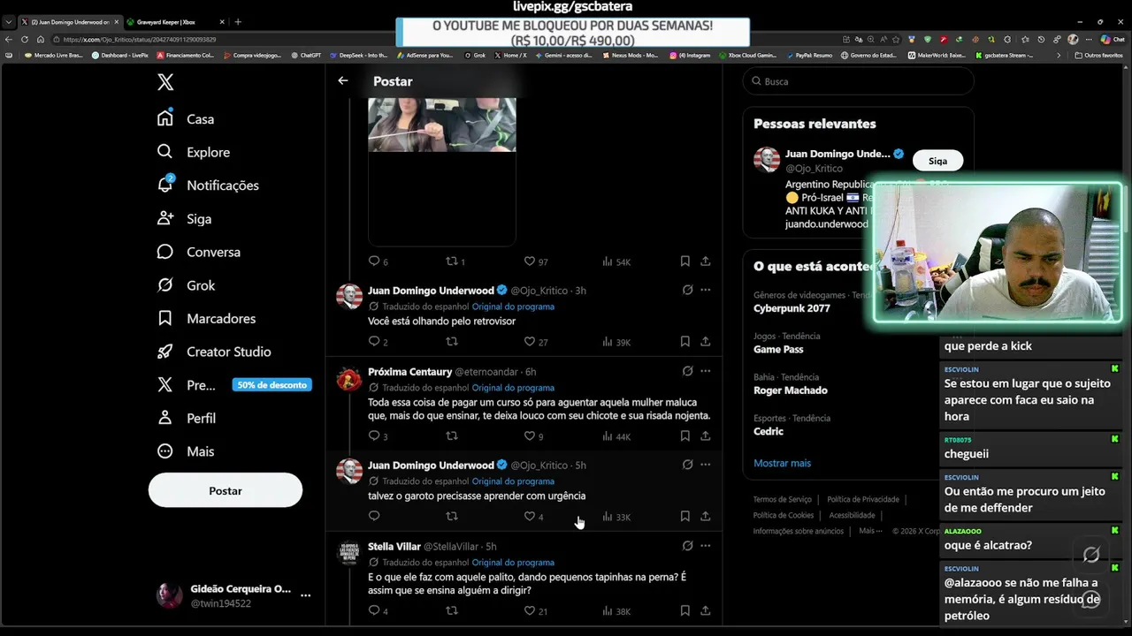Open Cyberpunk 2077 trending topic
1132x636 pixels.
click(x=792, y=308)
